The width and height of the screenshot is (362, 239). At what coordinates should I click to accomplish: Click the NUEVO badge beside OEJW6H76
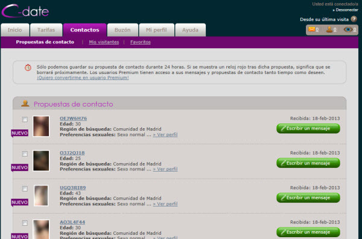[20, 133]
